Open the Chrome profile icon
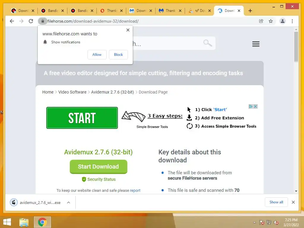 pyautogui.click(x=283, y=21)
